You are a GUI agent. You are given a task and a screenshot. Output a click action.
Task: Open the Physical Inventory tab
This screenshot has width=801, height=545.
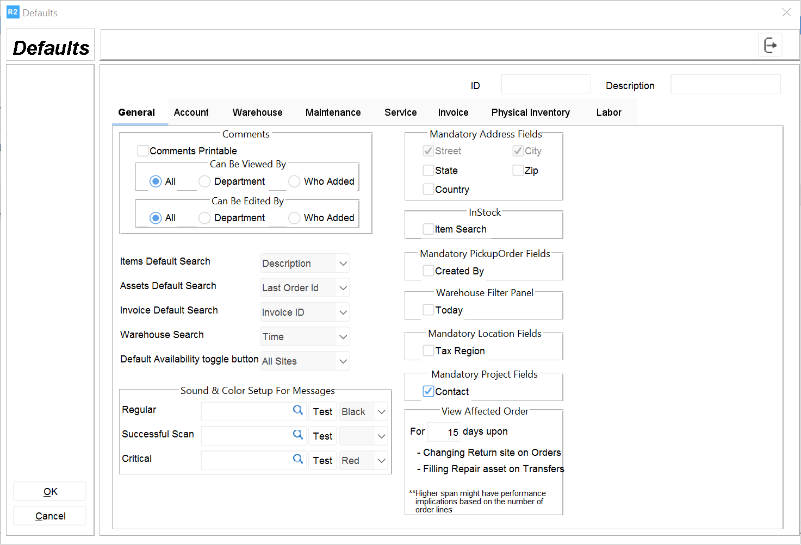pyautogui.click(x=530, y=112)
